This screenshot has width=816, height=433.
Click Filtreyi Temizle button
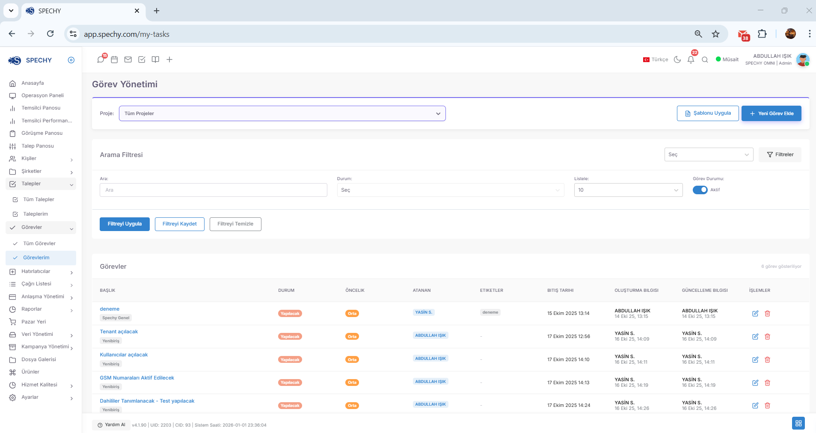(x=235, y=224)
